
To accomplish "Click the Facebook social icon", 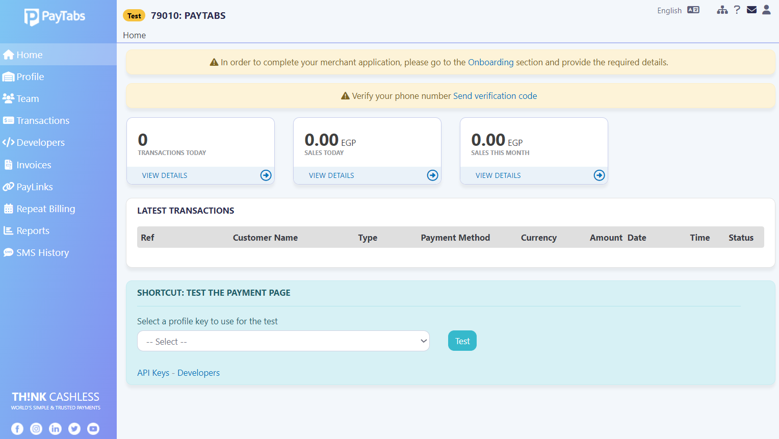I will coord(17,429).
